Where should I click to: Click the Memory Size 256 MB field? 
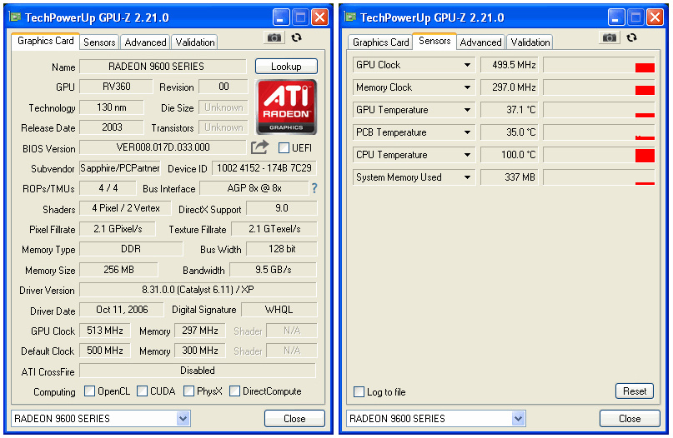coord(118,270)
